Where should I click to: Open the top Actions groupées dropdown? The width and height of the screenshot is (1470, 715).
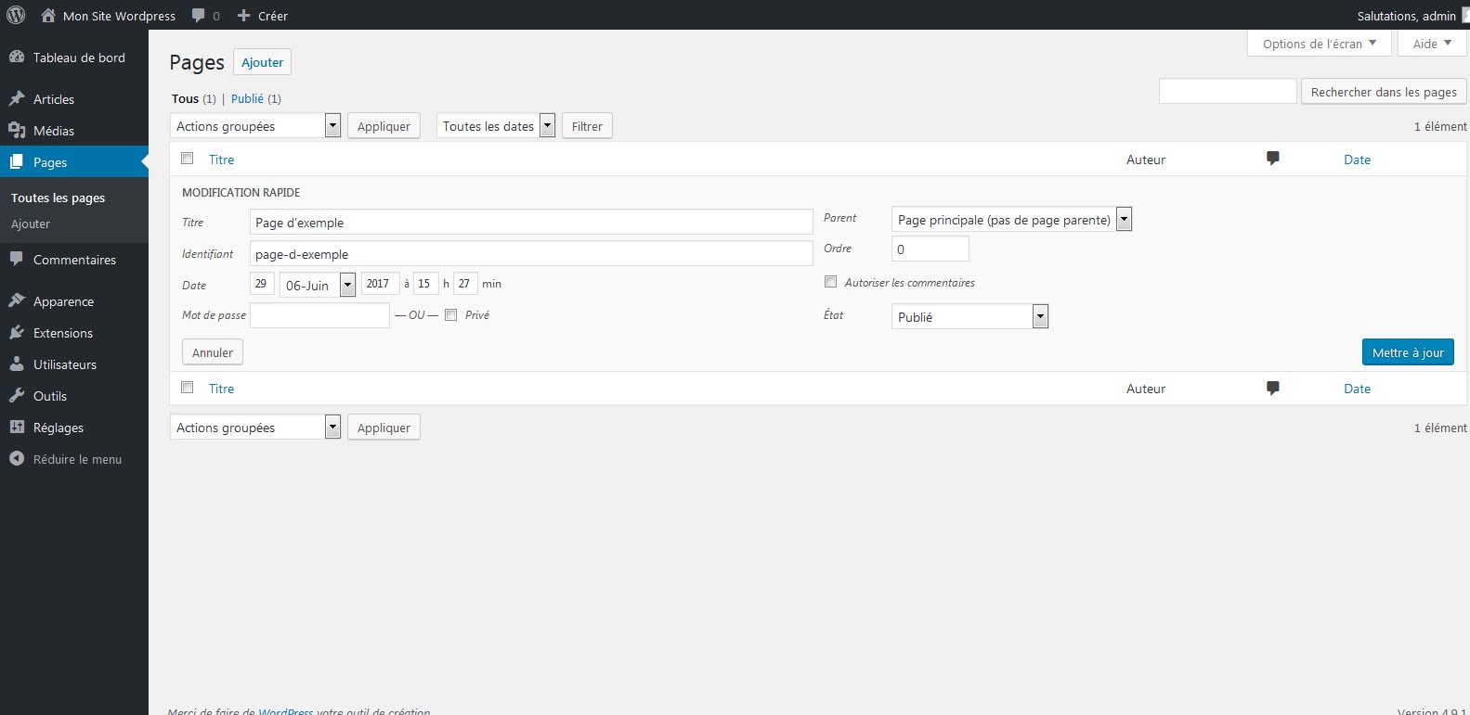(x=255, y=125)
